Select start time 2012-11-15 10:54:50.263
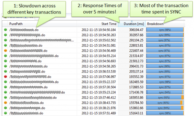 pos(99,35)
